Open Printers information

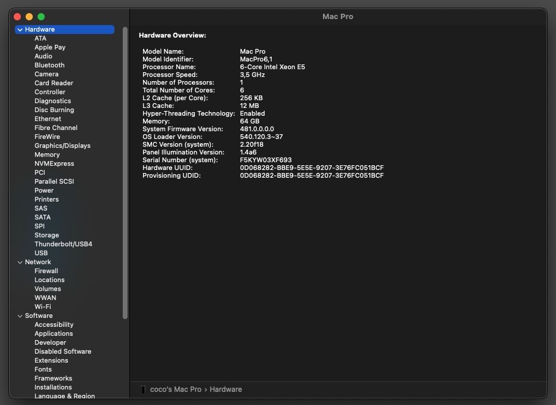(x=47, y=199)
